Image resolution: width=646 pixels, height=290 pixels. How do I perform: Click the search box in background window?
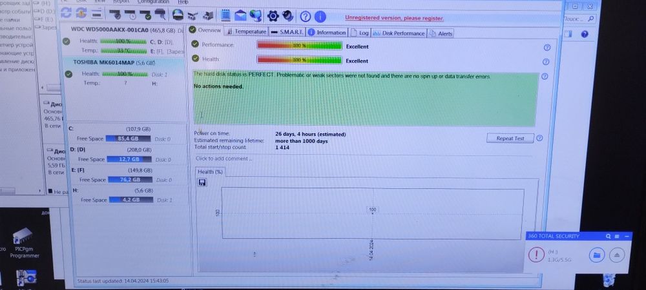coord(579,19)
